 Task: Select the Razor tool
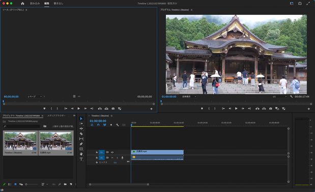pyautogui.click(x=81, y=134)
